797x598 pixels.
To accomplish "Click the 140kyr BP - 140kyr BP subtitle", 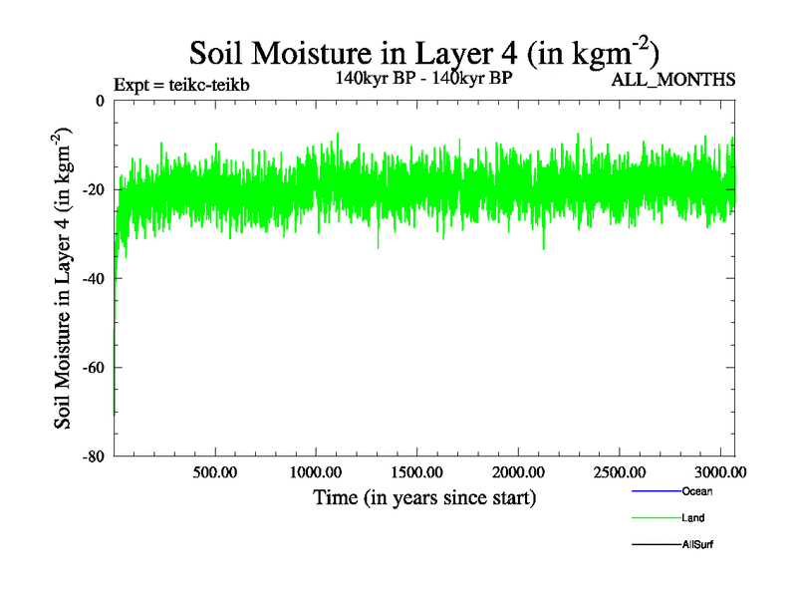I will (424, 79).
